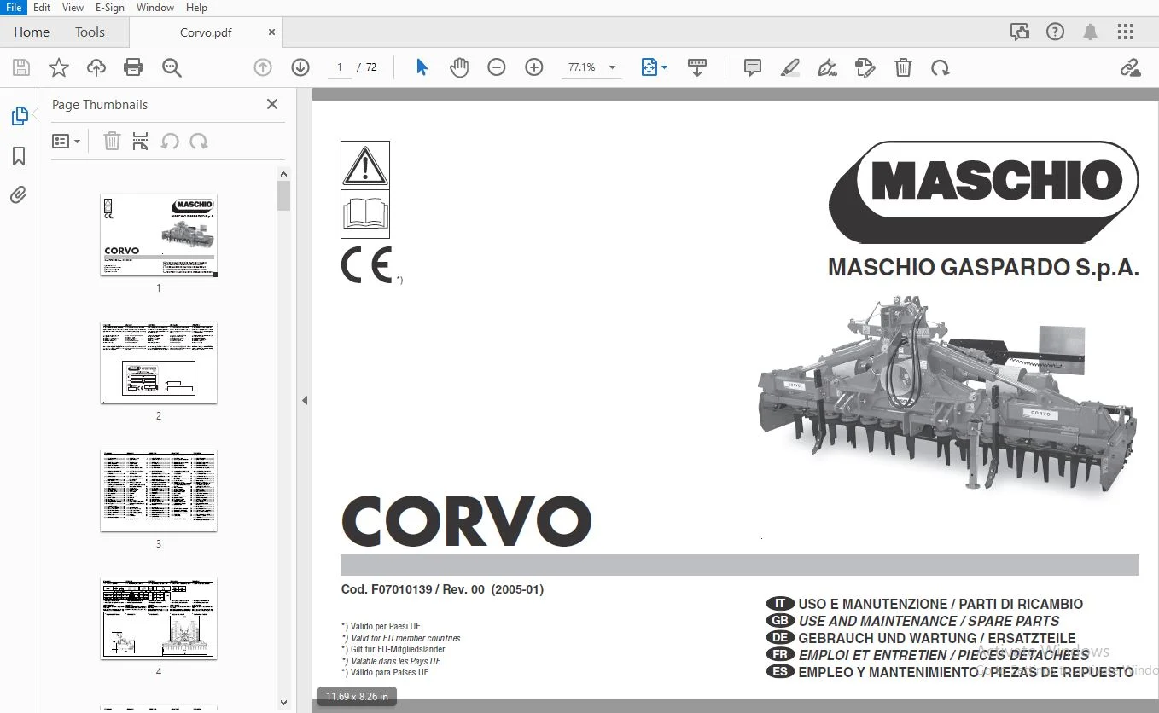The width and height of the screenshot is (1159, 713).
Task: Open the Help menu
Action: (196, 8)
